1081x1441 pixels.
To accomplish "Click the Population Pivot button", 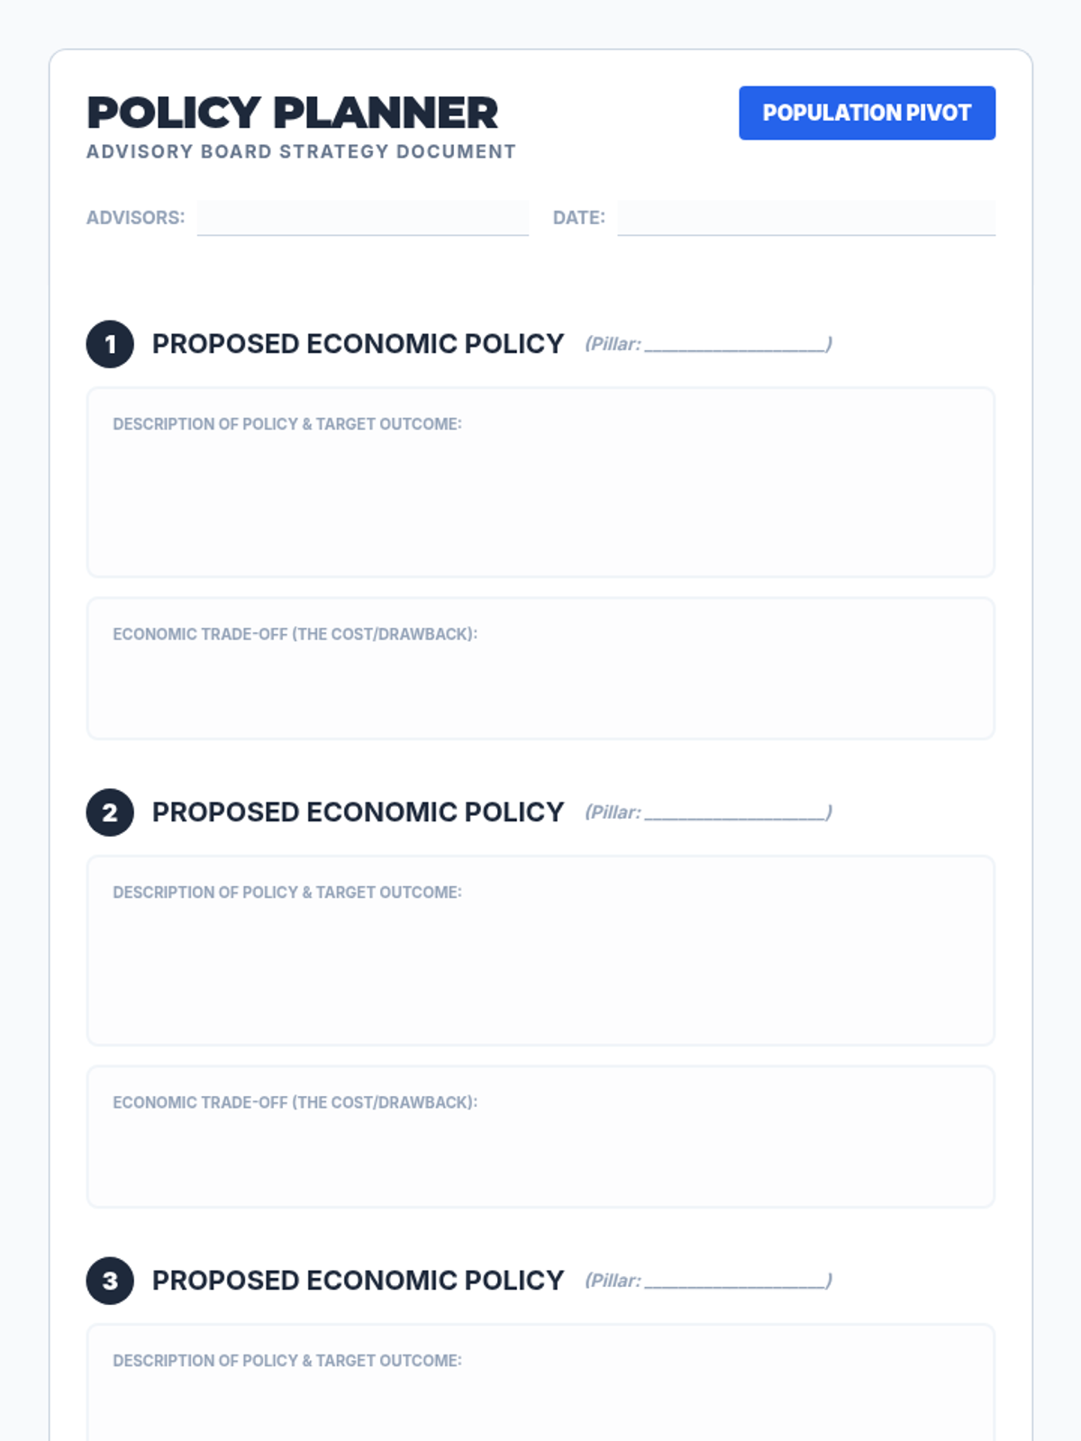I will (867, 113).
